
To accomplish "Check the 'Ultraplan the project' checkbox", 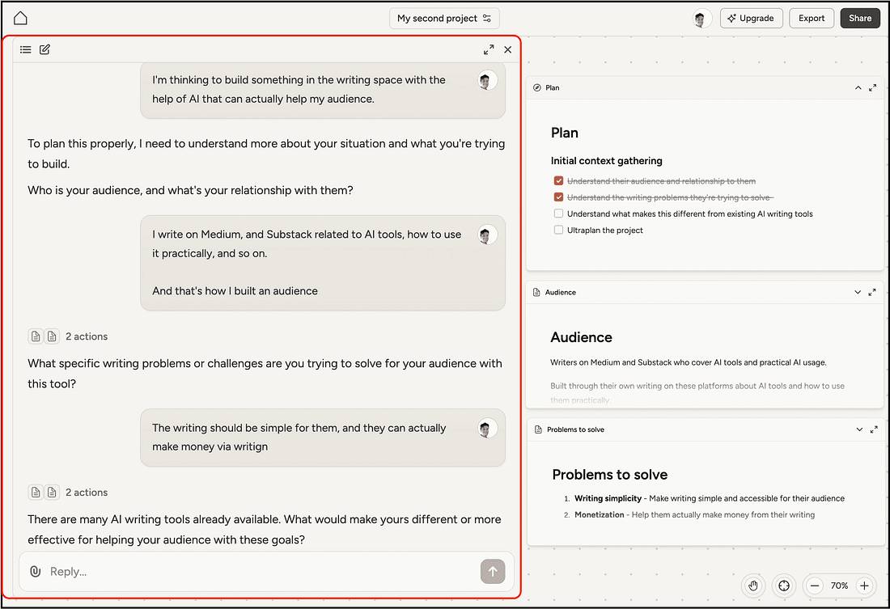I will 558,230.
